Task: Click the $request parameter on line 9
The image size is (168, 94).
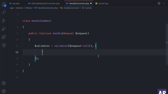Action: (x=81, y=33)
